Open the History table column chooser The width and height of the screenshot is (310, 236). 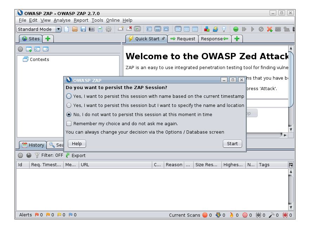291,165
